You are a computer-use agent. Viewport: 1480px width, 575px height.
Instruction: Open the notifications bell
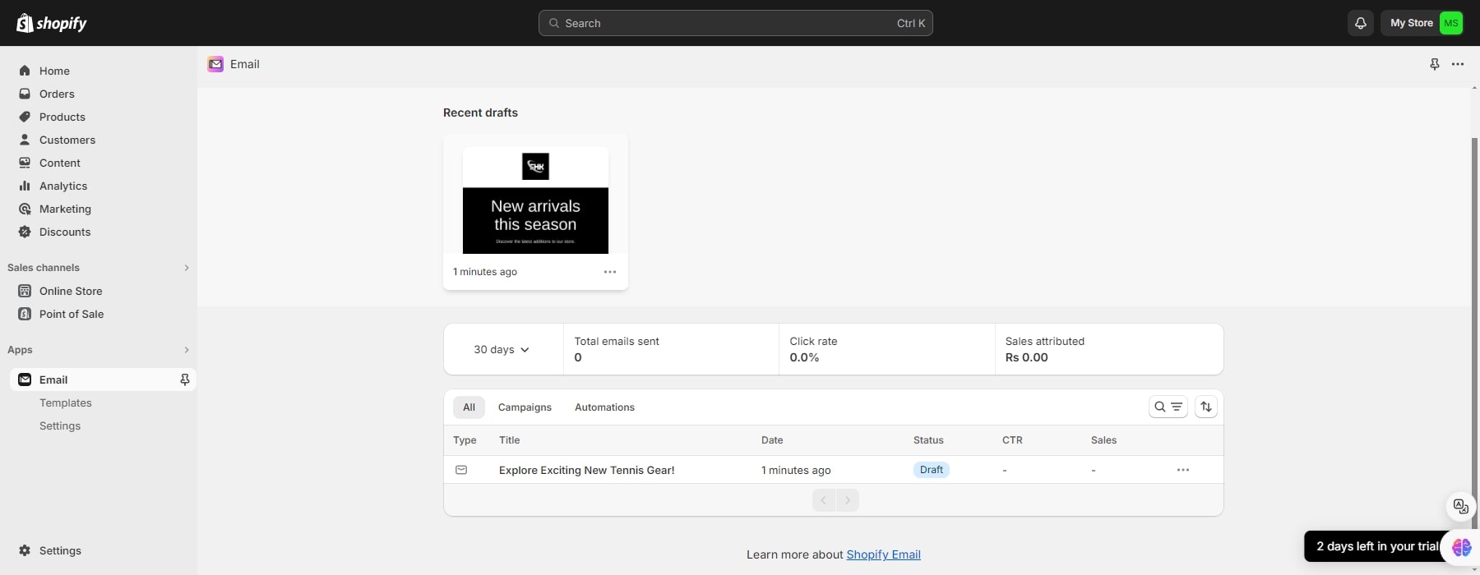coord(1361,23)
